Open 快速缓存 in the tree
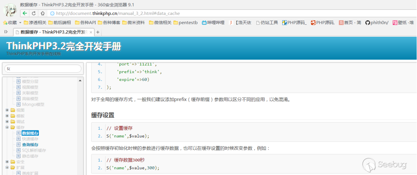The image size is (417, 175). (x=30, y=139)
